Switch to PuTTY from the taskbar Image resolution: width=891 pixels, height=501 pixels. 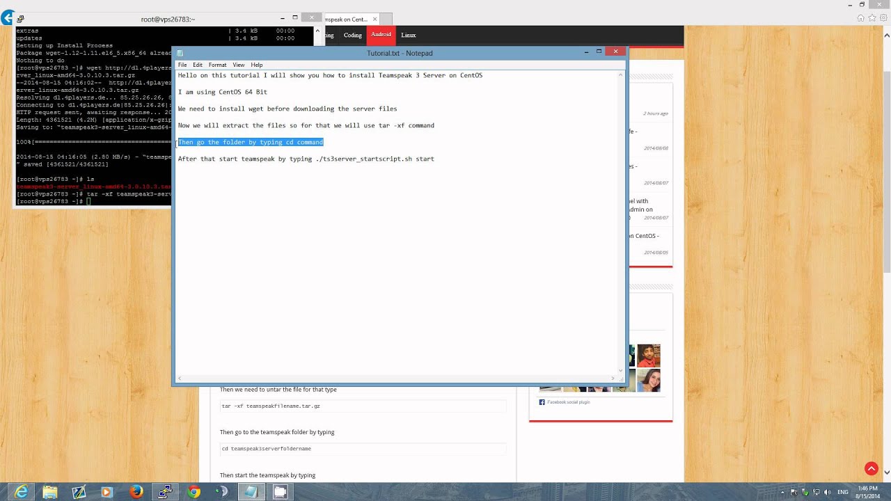165,492
